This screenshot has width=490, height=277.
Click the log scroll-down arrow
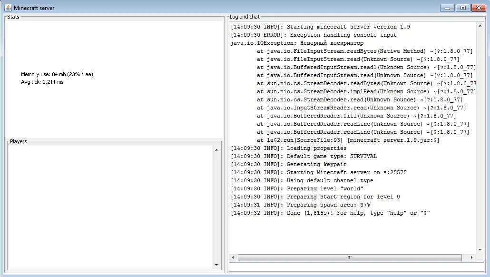pyautogui.click(x=480, y=250)
